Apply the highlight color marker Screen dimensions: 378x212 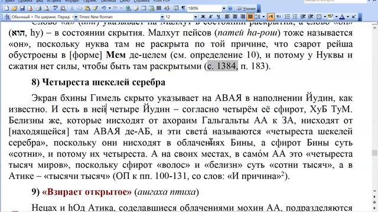pos(330,17)
